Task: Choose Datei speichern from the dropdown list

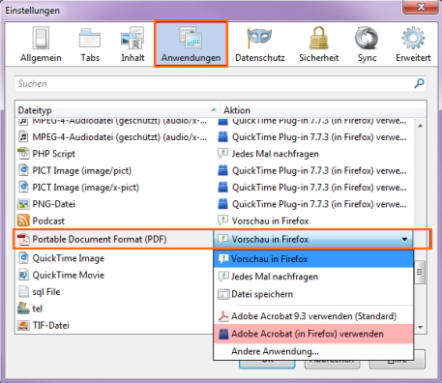Action: (x=313, y=294)
